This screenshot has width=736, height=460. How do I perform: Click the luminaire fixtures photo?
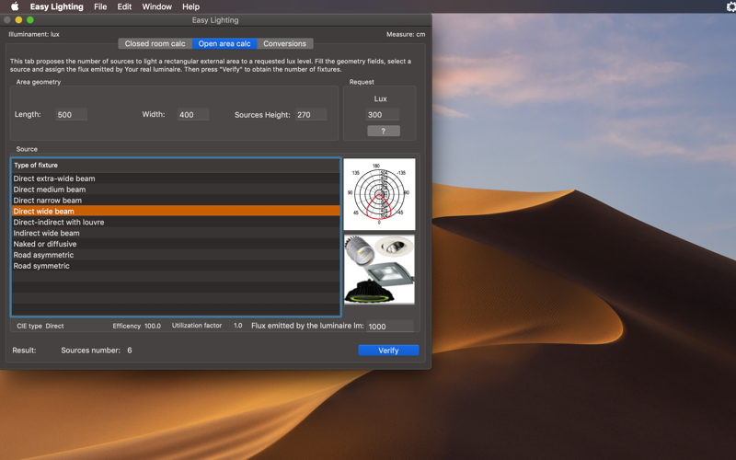click(x=379, y=270)
